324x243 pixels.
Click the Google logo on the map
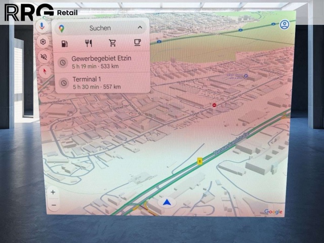click(x=273, y=212)
